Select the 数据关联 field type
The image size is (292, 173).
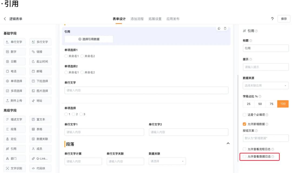[x=40, y=139]
